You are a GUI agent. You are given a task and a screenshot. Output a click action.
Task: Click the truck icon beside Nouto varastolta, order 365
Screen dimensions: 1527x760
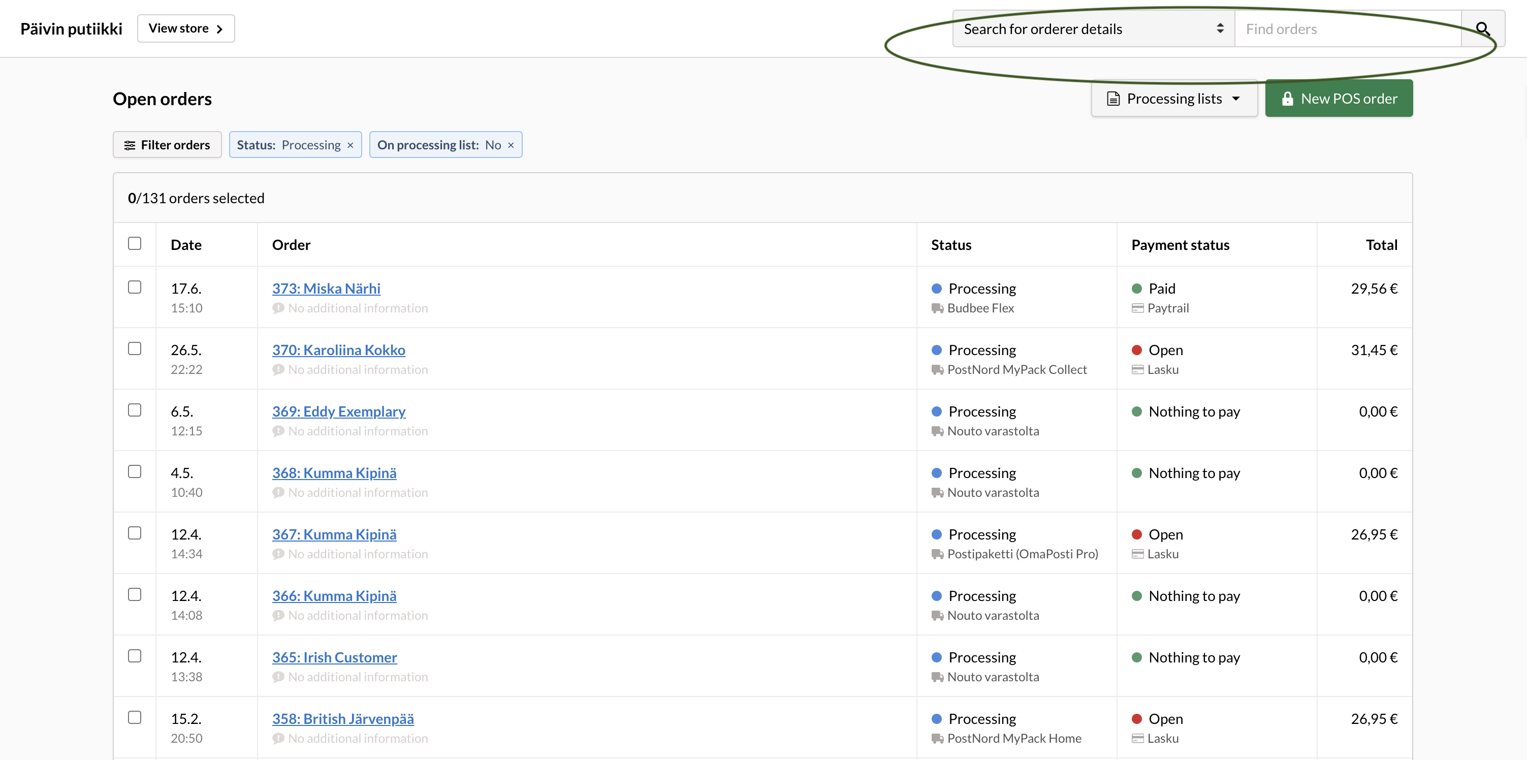point(937,677)
